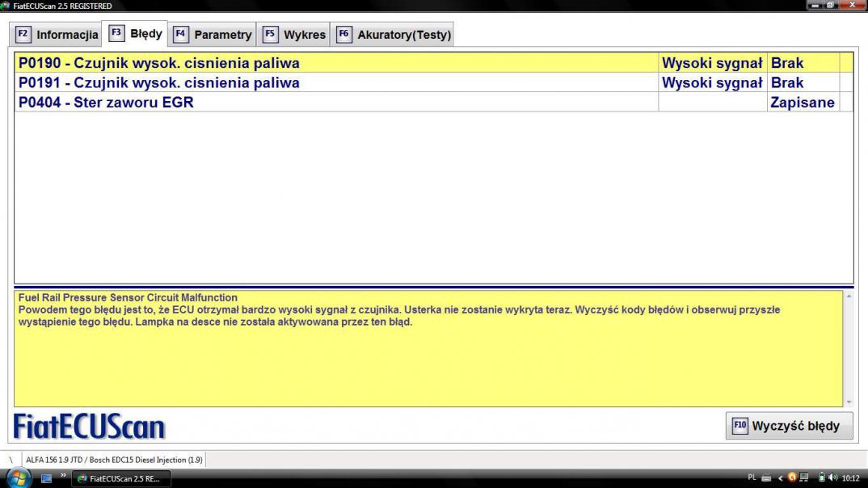Click the battery tray icon
This screenshot has height=488, width=868.
821,477
